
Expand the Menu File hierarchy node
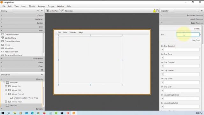pyautogui.click(x=6, y=86)
